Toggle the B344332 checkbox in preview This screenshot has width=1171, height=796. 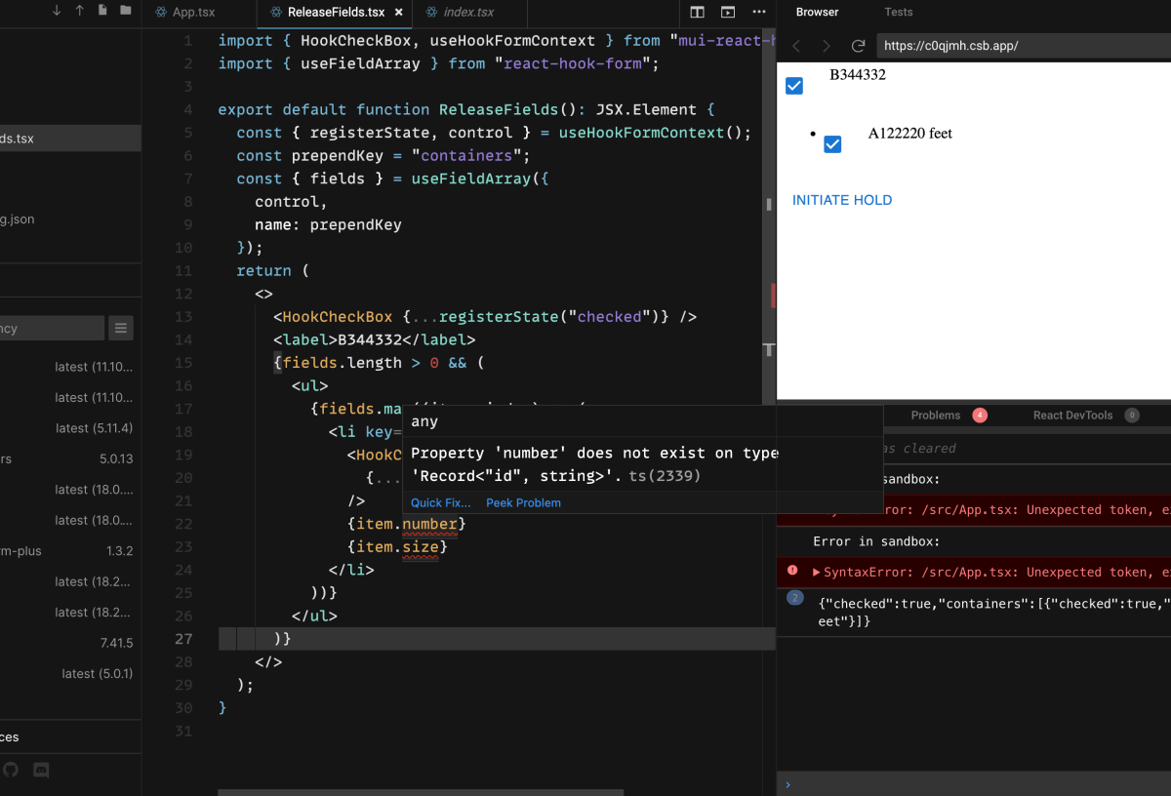[x=793, y=85]
